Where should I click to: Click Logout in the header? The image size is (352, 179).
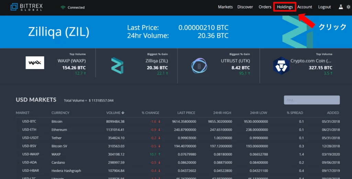[x=324, y=7]
